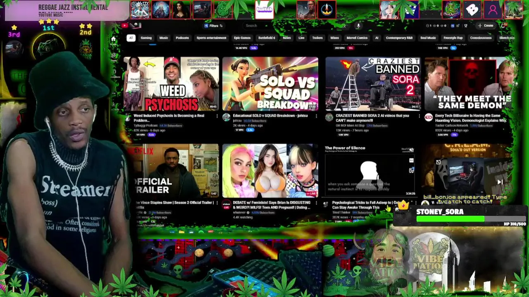Click the Every Tech Billionaire video title
Viewport: 529px width, 297px height.
[x=471, y=118]
